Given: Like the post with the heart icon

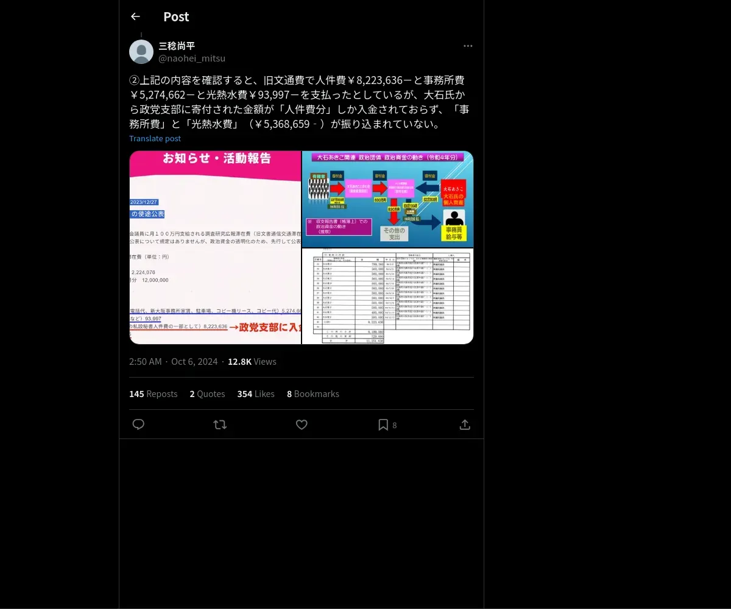Looking at the screenshot, I should pyautogui.click(x=302, y=424).
